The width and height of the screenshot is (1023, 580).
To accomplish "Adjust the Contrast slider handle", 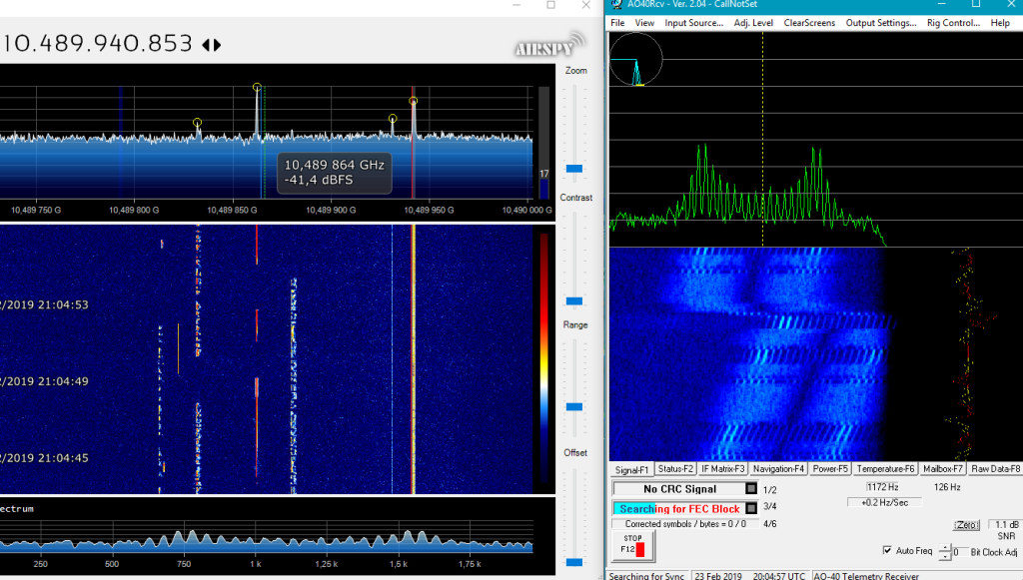I will pyautogui.click(x=574, y=301).
